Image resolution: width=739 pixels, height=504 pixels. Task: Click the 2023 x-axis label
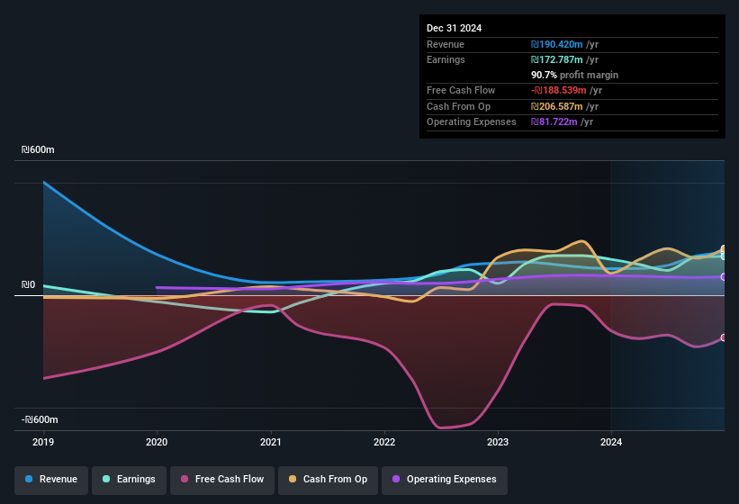pyautogui.click(x=498, y=442)
